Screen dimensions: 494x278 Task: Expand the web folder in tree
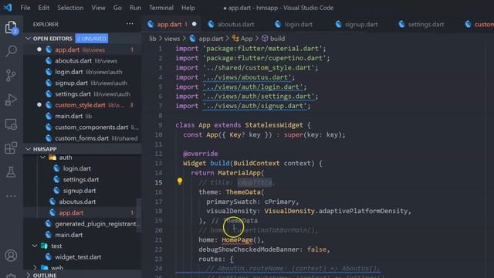point(35,268)
